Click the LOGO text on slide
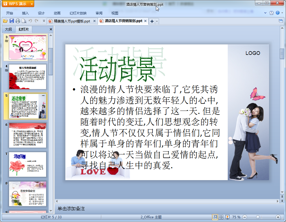The image size is (286, 222). pyautogui.click(x=253, y=53)
